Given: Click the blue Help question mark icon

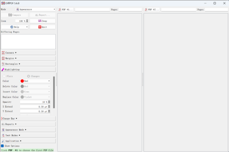Looking at the screenshot, I should tap(12, 27).
